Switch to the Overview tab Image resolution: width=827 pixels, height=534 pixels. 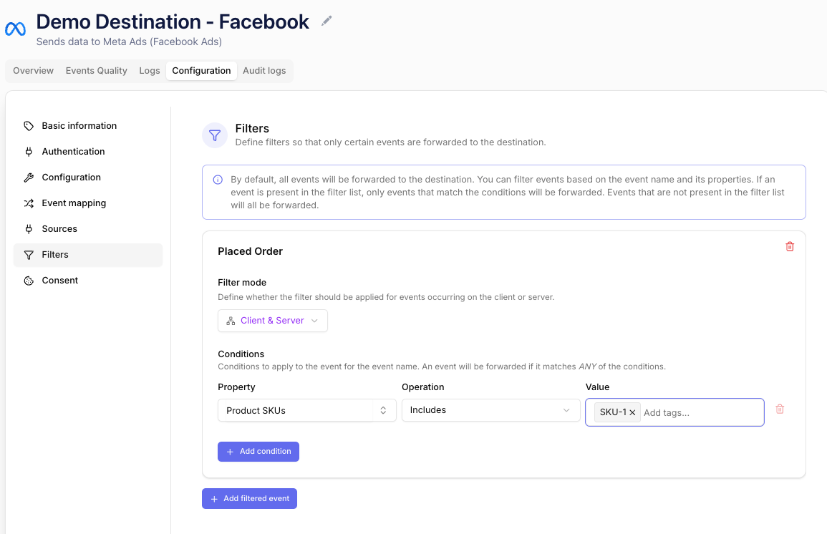point(33,71)
